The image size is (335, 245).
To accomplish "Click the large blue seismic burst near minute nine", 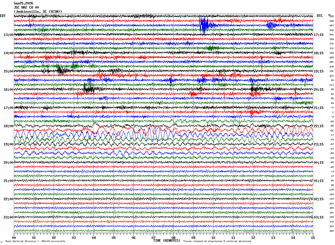I will click(204, 25).
